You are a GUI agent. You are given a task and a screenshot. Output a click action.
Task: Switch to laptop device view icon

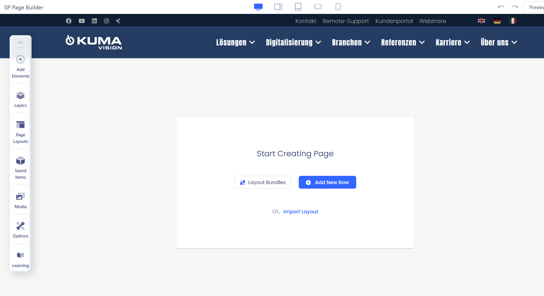coord(278,7)
